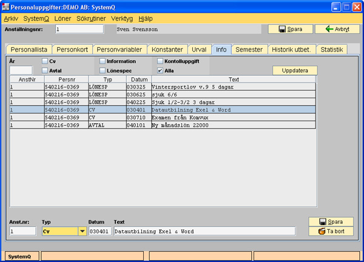Click the Uppdatera button
The width and height of the screenshot is (364, 262).
coord(295,70)
